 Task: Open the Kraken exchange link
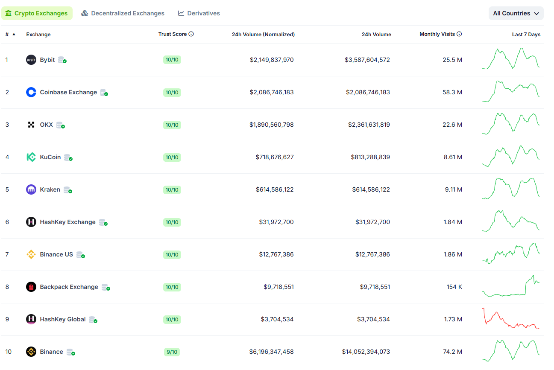pyautogui.click(x=50, y=189)
